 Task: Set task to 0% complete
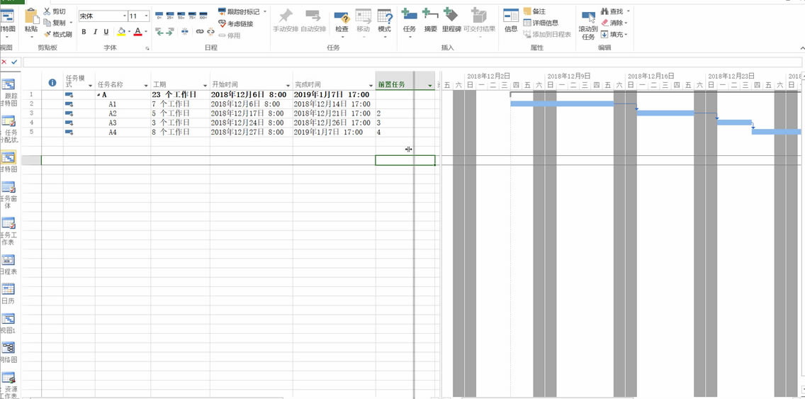tap(159, 15)
